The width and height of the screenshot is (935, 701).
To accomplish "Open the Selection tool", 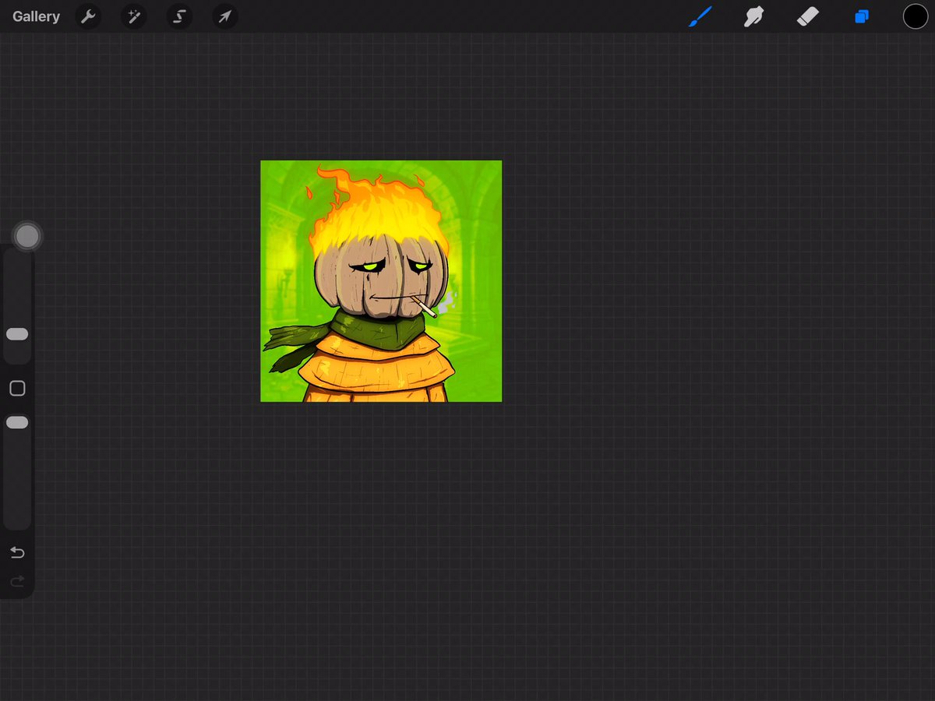I will pos(179,16).
